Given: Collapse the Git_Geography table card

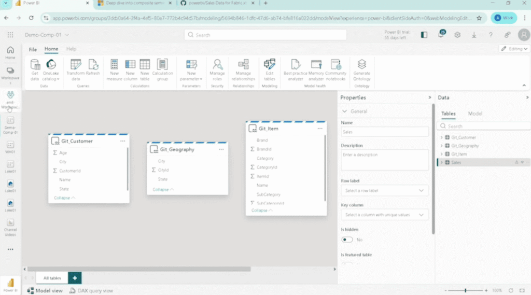Looking at the screenshot, I should 163,190.
